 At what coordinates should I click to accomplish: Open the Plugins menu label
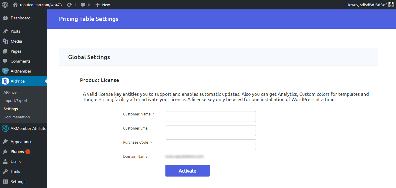pyautogui.click(x=17, y=152)
